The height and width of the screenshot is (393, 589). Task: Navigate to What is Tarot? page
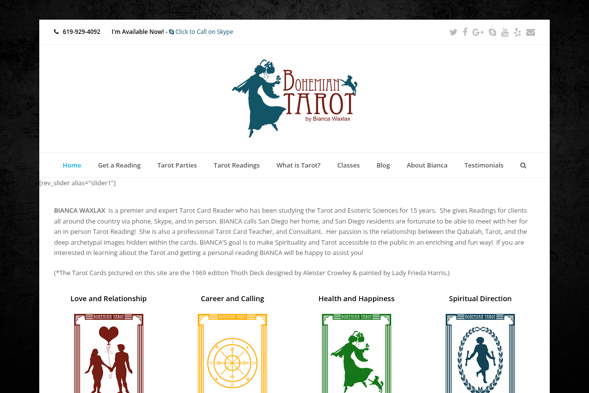click(x=298, y=166)
